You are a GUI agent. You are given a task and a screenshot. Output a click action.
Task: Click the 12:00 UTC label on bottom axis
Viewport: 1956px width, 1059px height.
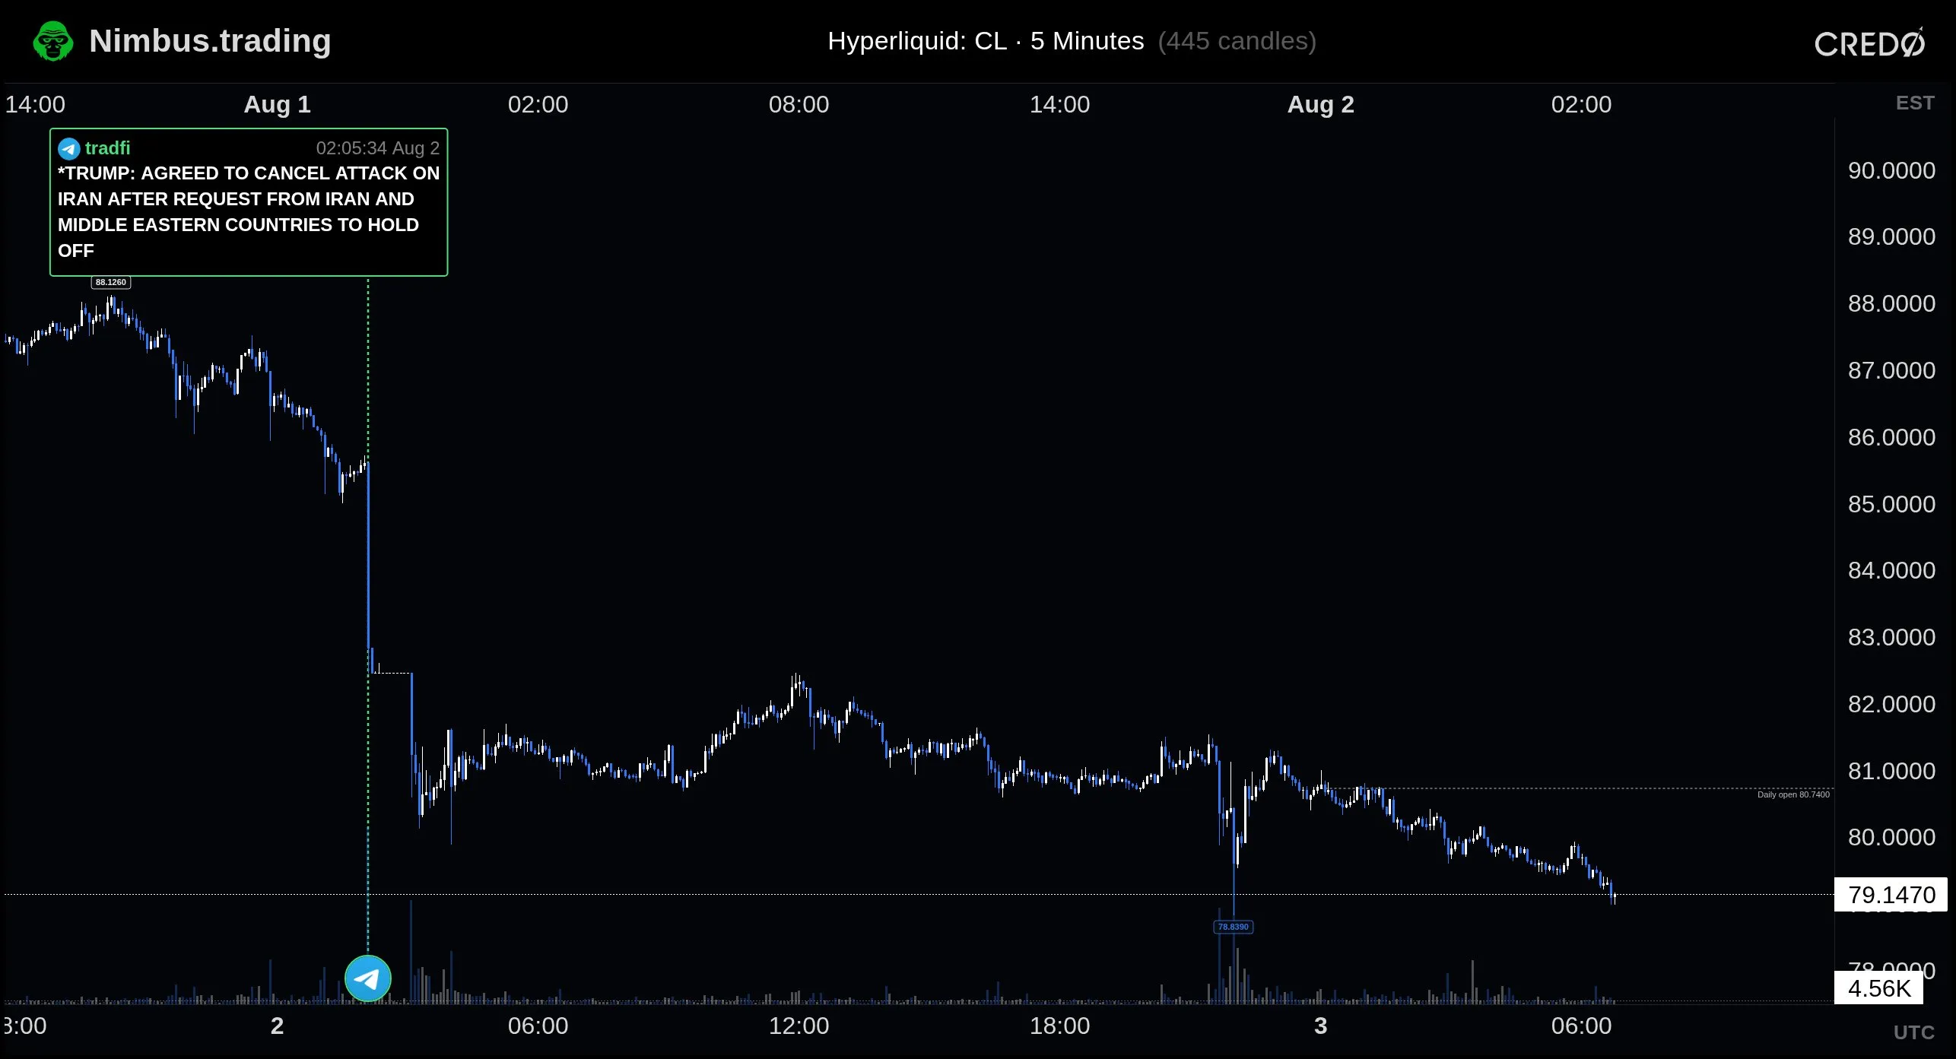799,1026
